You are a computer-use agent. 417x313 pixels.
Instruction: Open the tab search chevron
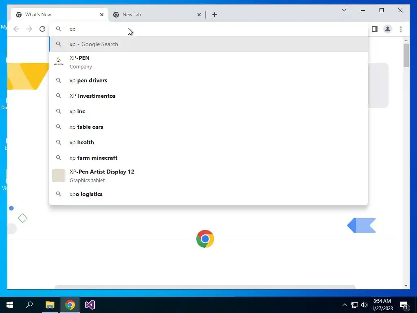click(344, 10)
